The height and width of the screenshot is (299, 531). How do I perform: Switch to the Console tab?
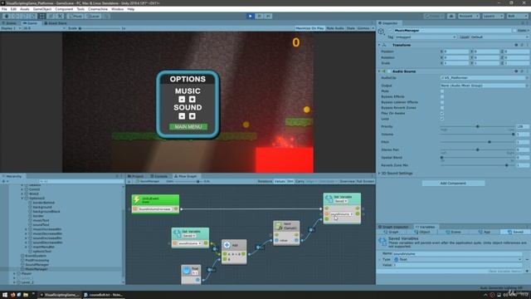pos(159,176)
